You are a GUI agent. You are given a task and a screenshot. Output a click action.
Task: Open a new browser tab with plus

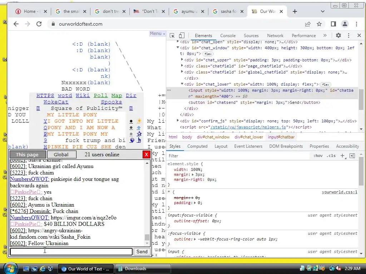[x=295, y=11]
